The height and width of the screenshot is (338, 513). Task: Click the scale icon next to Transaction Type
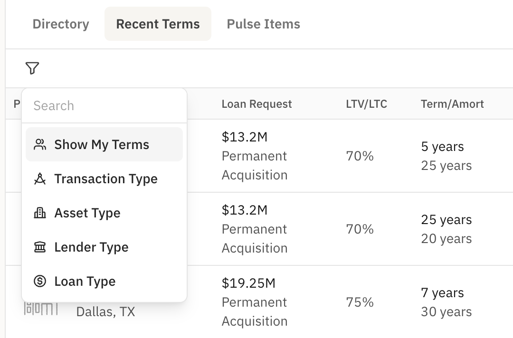(39, 179)
